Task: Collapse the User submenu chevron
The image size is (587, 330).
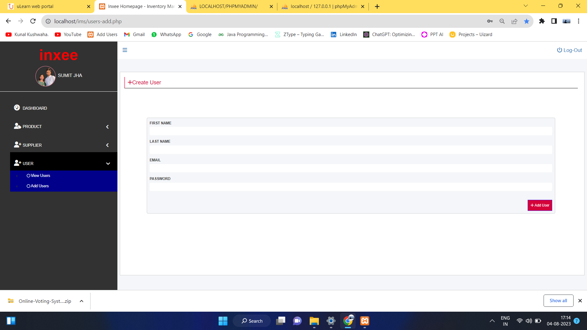Action: point(108,163)
